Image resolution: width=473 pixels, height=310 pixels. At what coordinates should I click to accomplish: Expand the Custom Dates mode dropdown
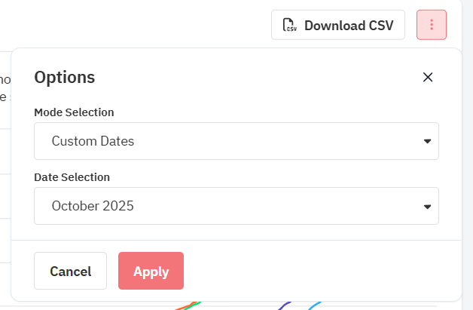pos(236,141)
